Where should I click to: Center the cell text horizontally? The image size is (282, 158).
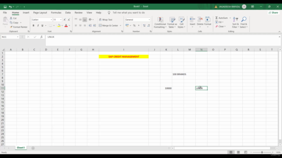(80, 25)
